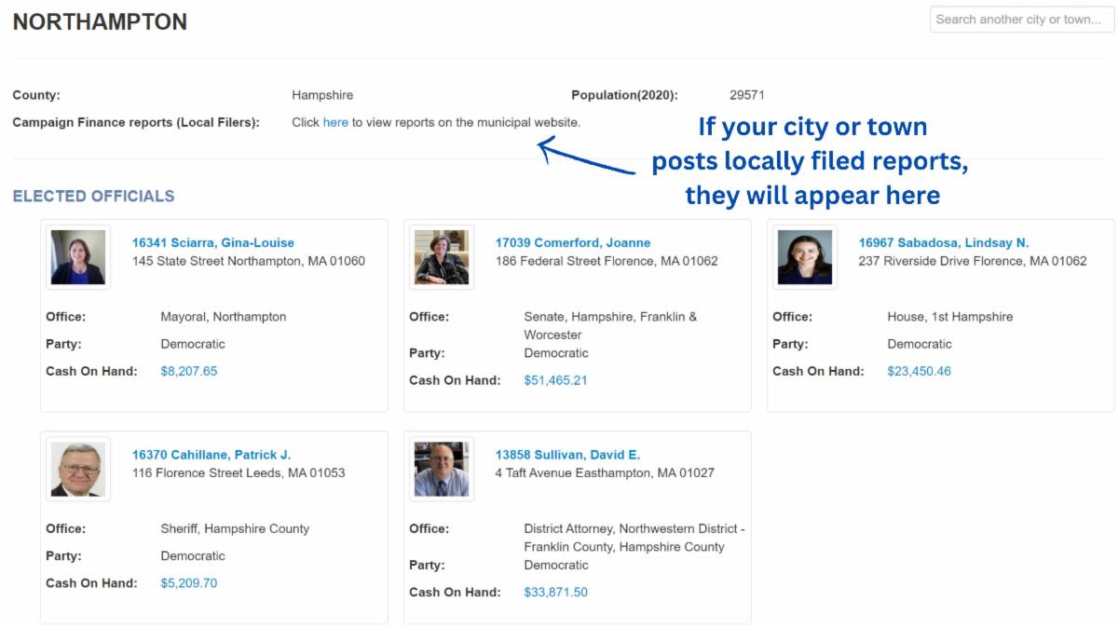Open Sullivan's $33,871.50 cash on hand link
The width and height of the screenshot is (1118, 629).
tap(555, 593)
